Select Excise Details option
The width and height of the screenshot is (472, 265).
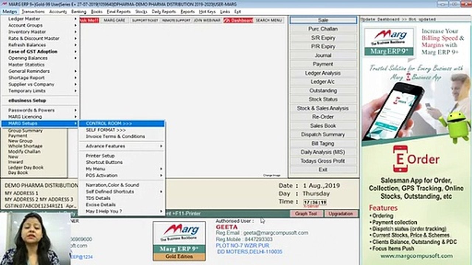pyautogui.click(x=122, y=205)
